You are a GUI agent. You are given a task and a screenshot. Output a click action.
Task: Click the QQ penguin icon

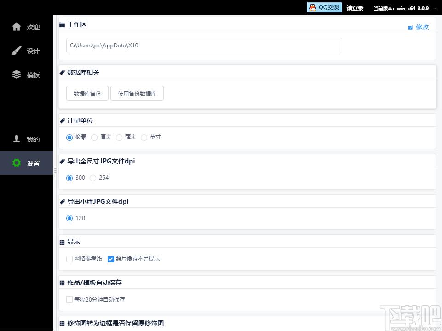[x=312, y=8]
